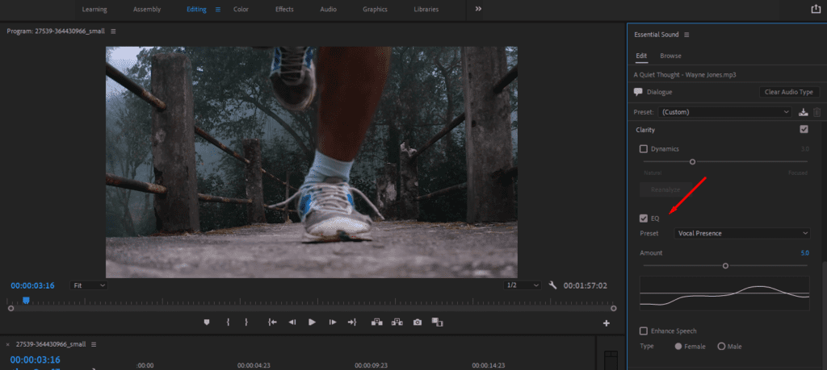
Task: Select the Female radio button
Action: point(678,347)
